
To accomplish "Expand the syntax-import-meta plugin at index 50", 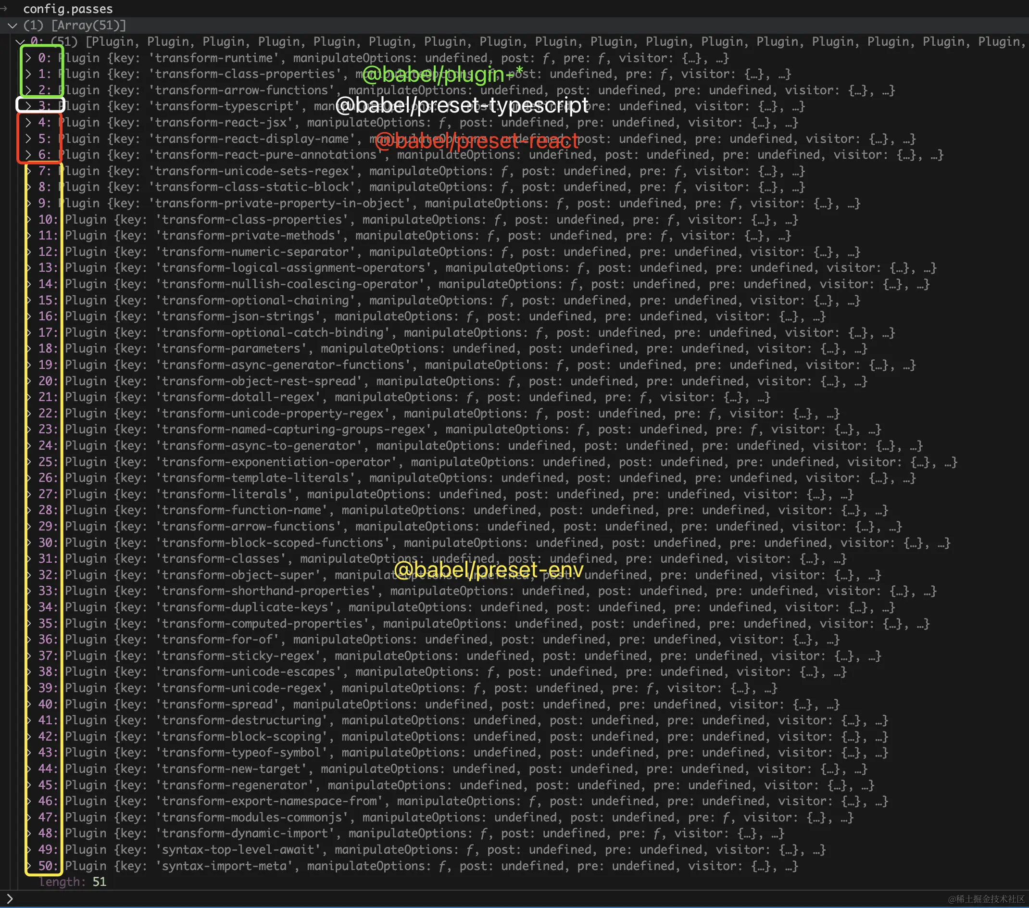I will [x=29, y=866].
